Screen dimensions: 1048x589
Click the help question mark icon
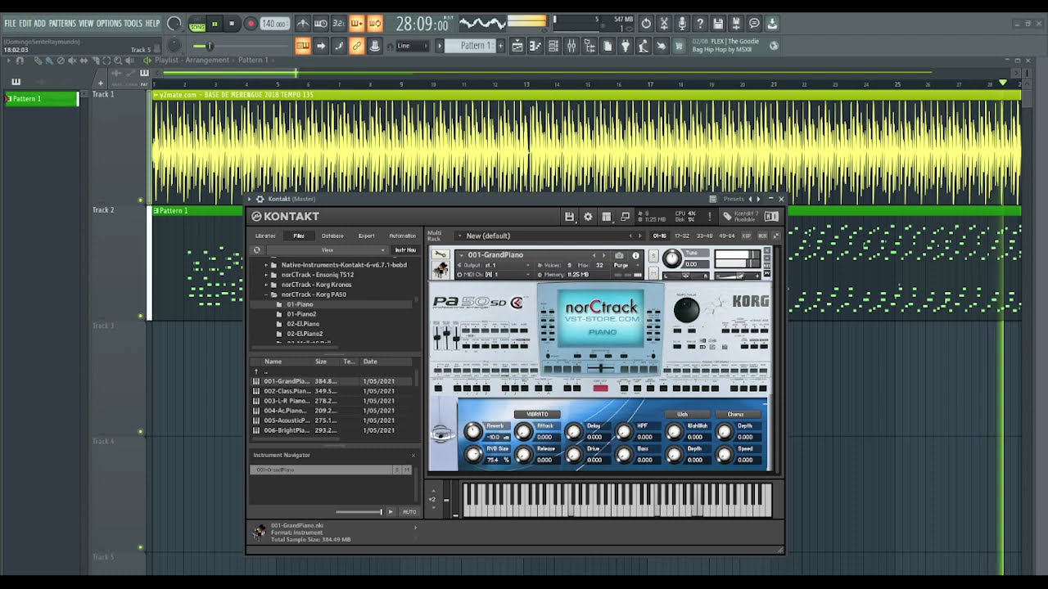[700, 24]
